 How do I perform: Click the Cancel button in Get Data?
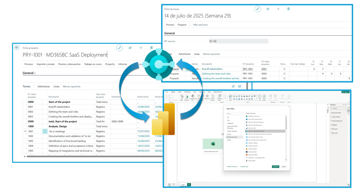[284, 166]
